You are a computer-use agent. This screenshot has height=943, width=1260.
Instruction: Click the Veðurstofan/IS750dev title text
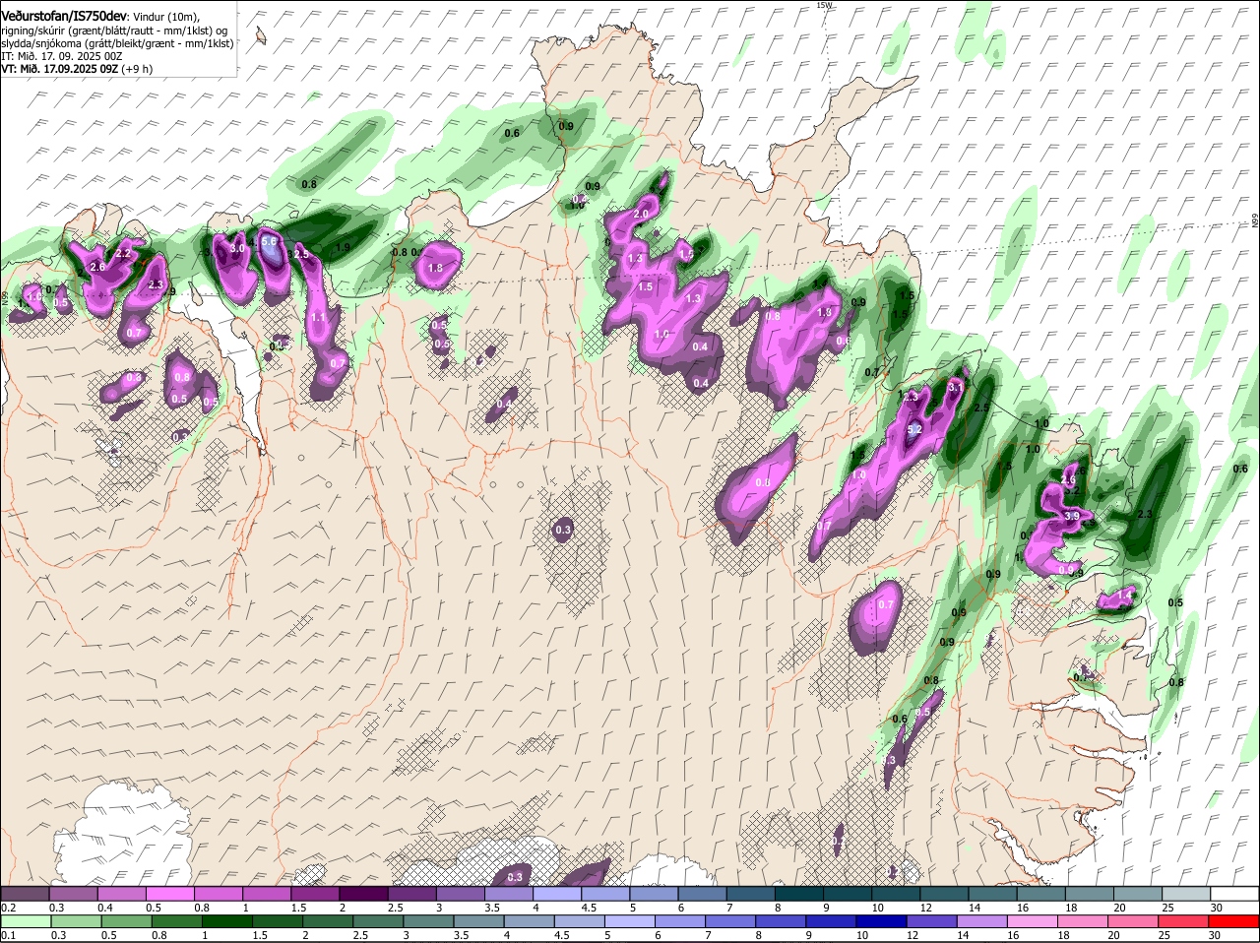(x=64, y=16)
